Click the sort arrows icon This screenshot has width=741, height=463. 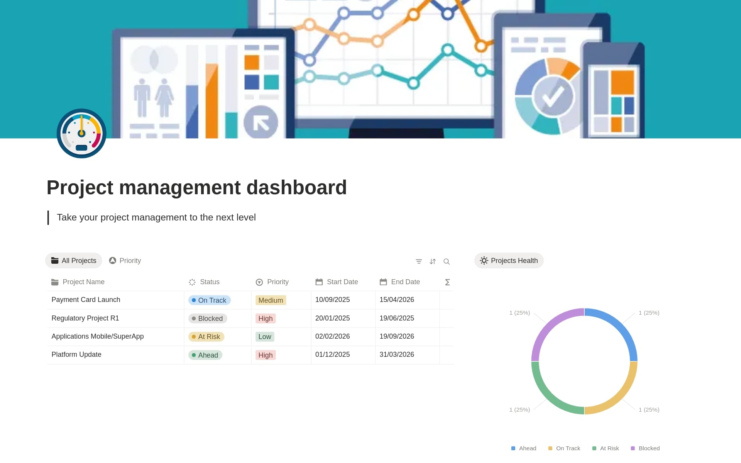point(433,261)
